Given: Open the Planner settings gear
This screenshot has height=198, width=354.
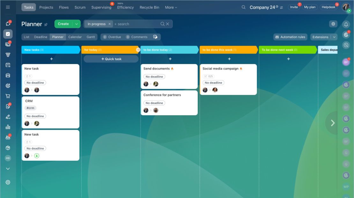Looking at the screenshot, I should [x=333, y=24].
